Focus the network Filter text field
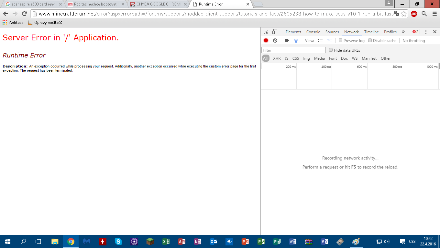This screenshot has width=440, height=248. click(293, 50)
